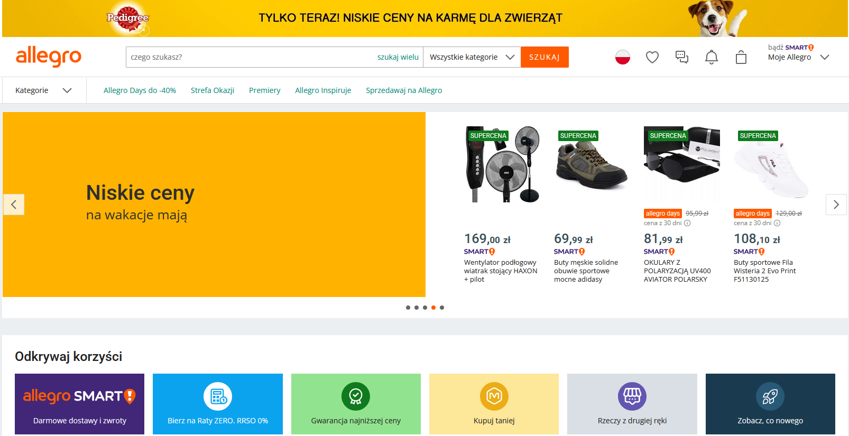The height and width of the screenshot is (436, 849).
Task: Open the Polish flag language selector
Action: [x=623, y=57]
